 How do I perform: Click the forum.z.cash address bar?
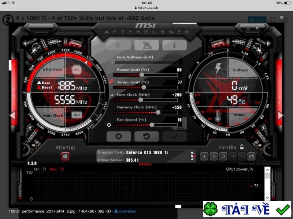146,8
